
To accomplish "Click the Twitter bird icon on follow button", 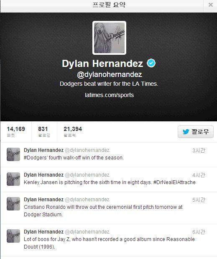I will pyautogui.click(x=186, y=132).
